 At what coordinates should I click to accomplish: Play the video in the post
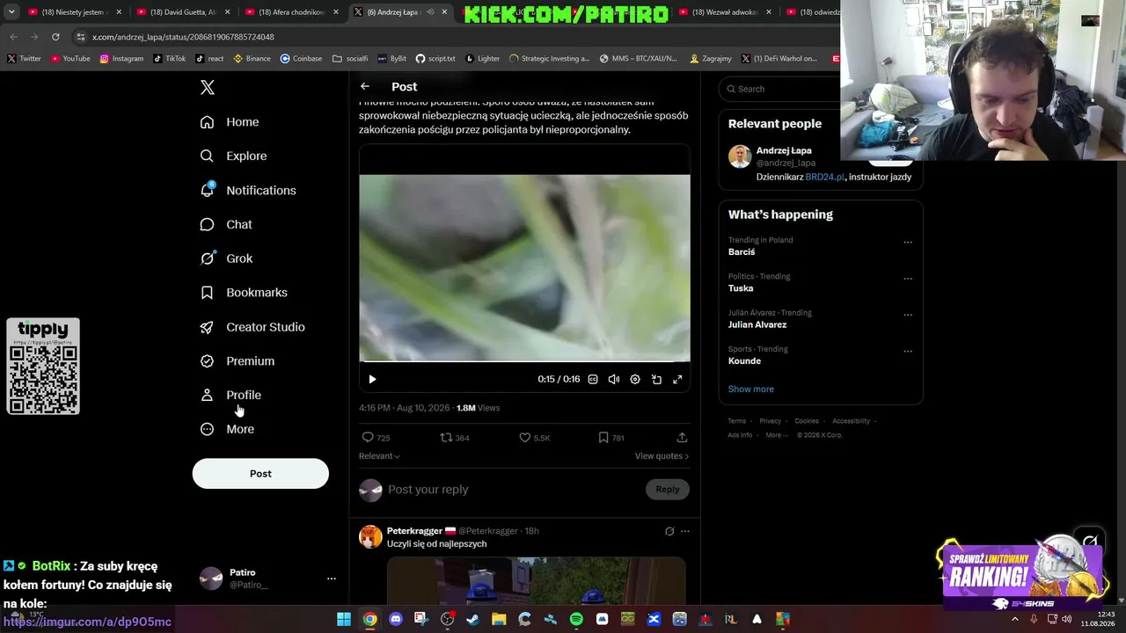[x=372, y=380]
